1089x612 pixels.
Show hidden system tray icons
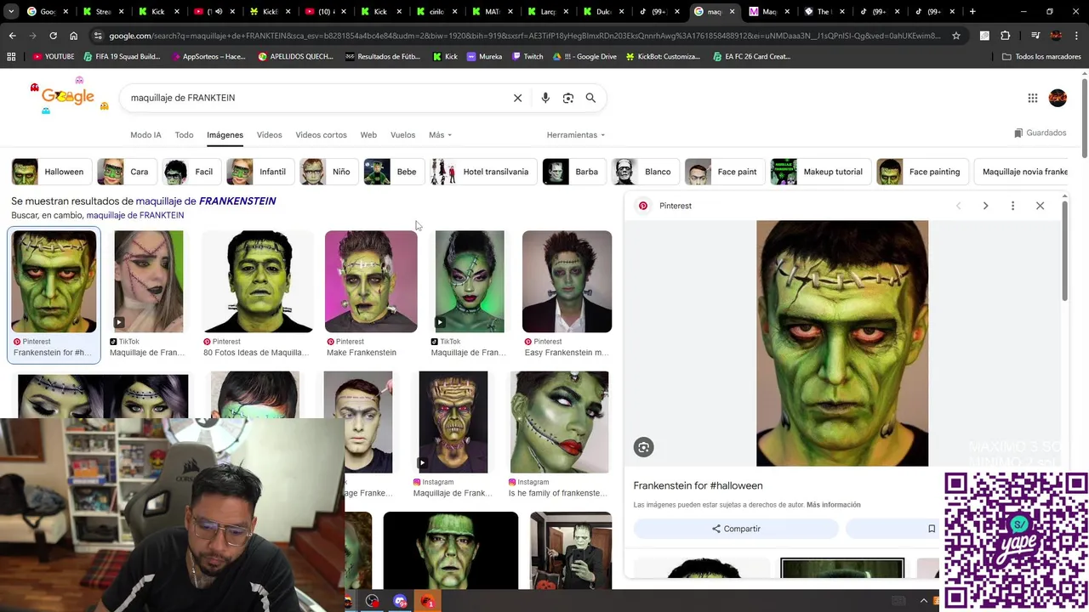[x=924, y=601]
